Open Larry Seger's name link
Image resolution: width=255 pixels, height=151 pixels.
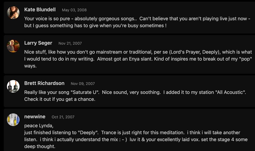38,43
